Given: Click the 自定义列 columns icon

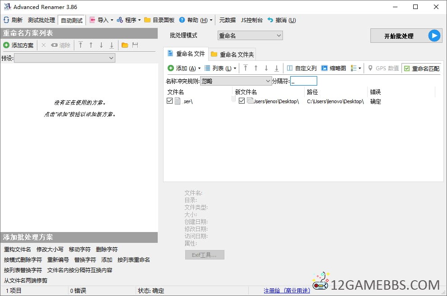Looking at the screenshot, I should pos(290,68).
